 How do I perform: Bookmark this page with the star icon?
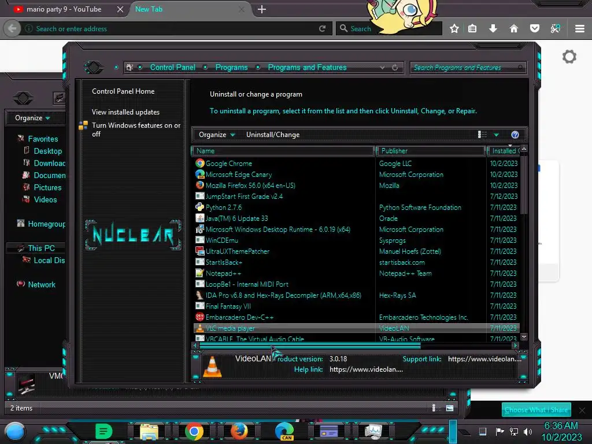(x=454, y=28)
